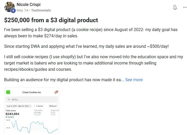Expand post with See more
This screenshot has width=187, height=135.
[x=134, y=80]
